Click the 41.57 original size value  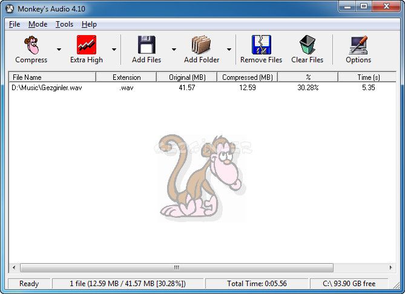tap(186, 88)
